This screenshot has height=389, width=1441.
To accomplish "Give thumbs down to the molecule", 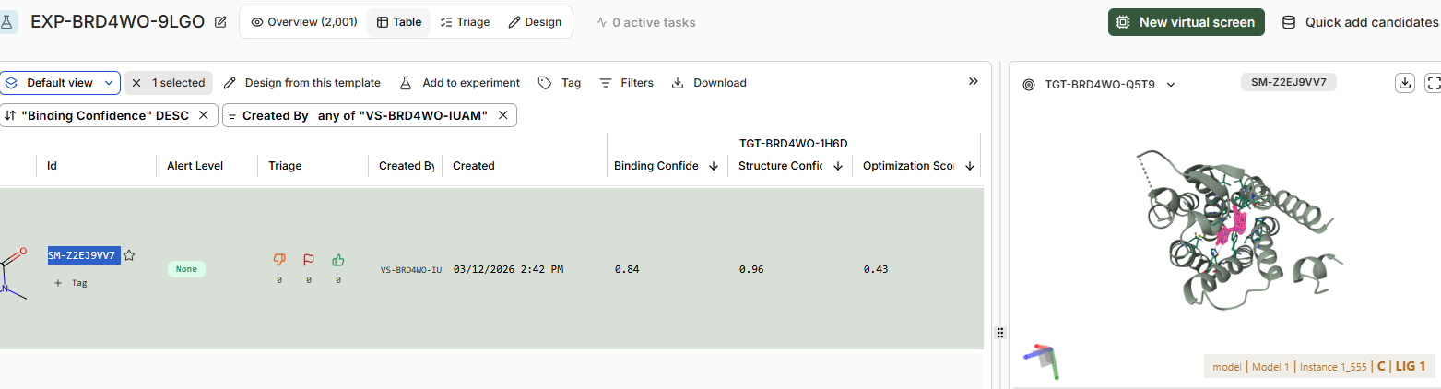I will pyautogui.click(x=279, y=261).
